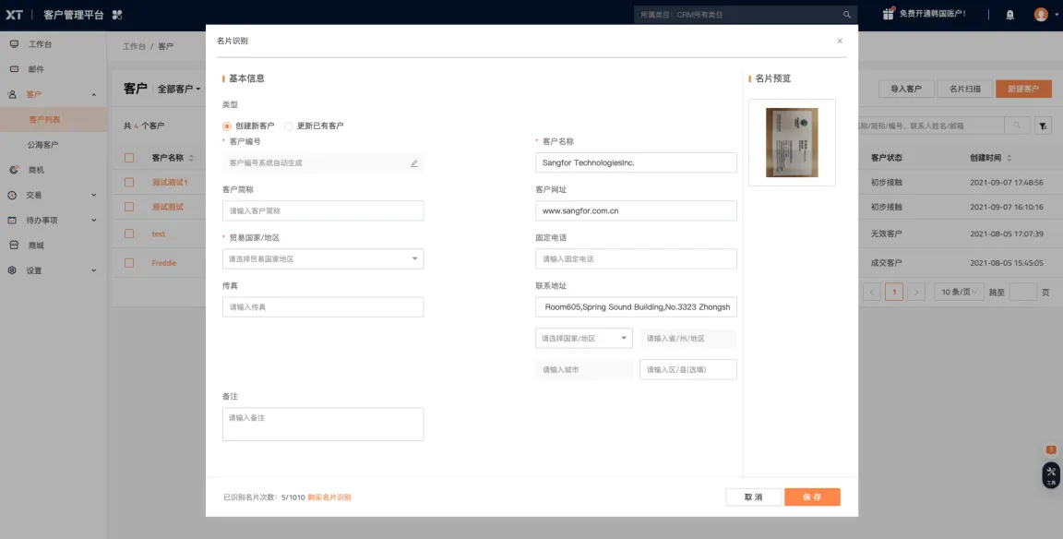Click page number 1 in pagination
Screen dimensions: 1063x539
pos(894,293)
